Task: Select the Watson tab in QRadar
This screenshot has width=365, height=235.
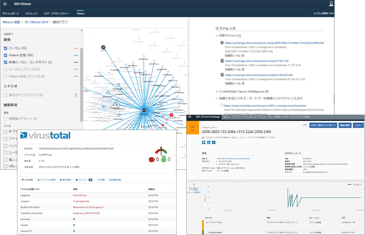Action: pyautogui.click(x=80, y=14)
